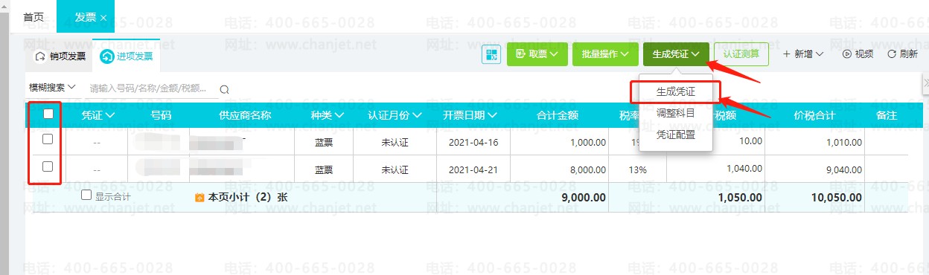Close the 发票 tab

point(103,17)
